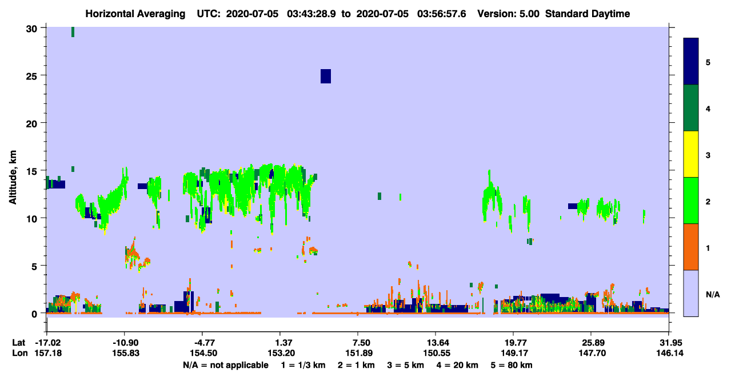
Task: Click the longitude value 149.17
Action: (x=513, y=353)
